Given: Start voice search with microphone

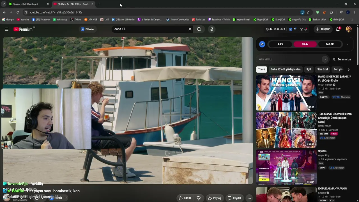Looking at the screenshot, I should coord(211,29).
